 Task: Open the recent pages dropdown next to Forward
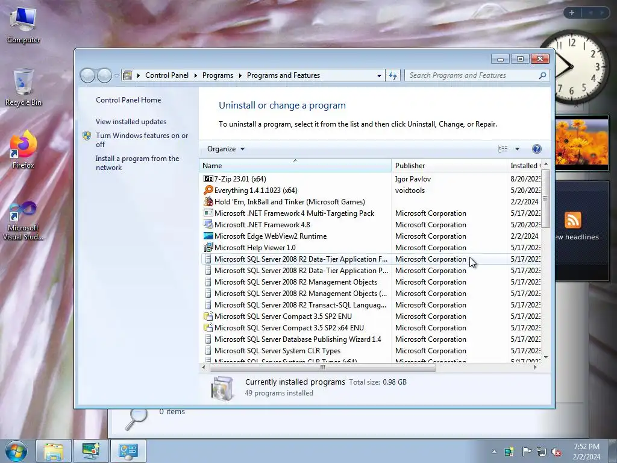point(116,75)
